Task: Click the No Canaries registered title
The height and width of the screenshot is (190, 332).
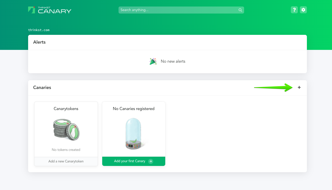Action: coord(134,109)
